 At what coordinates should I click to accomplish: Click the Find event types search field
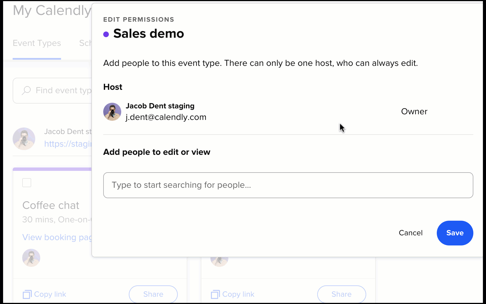(56, 90)
